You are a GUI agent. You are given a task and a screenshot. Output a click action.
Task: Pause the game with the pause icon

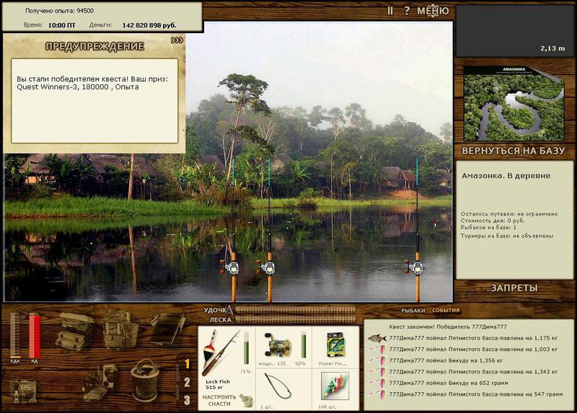[x=390, y=11]
